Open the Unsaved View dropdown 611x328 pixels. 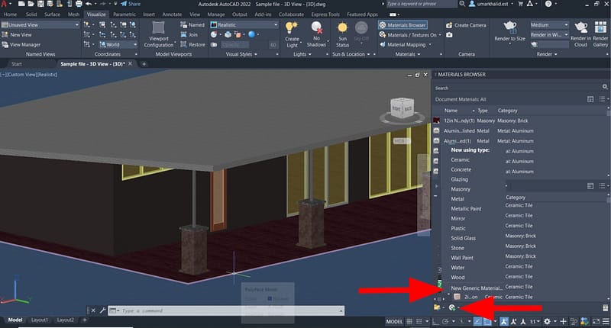pyautogui.click(x=76, y=24)
